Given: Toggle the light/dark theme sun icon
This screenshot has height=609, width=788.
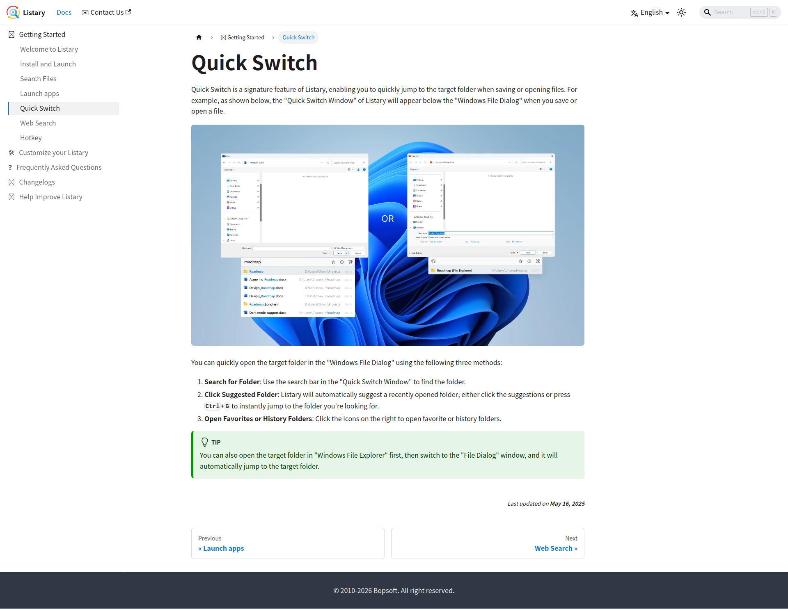Looking at the screenshot, I should (x=681, y=12).
